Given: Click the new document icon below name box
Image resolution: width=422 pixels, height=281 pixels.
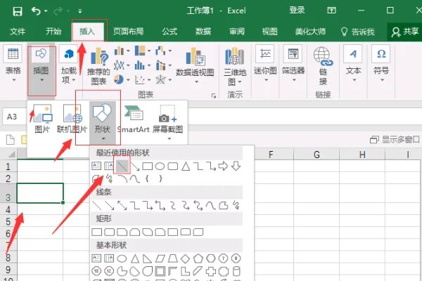Looking at the screenshot, I should click(11, 140).
